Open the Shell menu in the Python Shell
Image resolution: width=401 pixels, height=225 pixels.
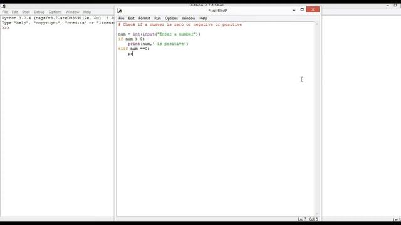(x=26, y=12)
